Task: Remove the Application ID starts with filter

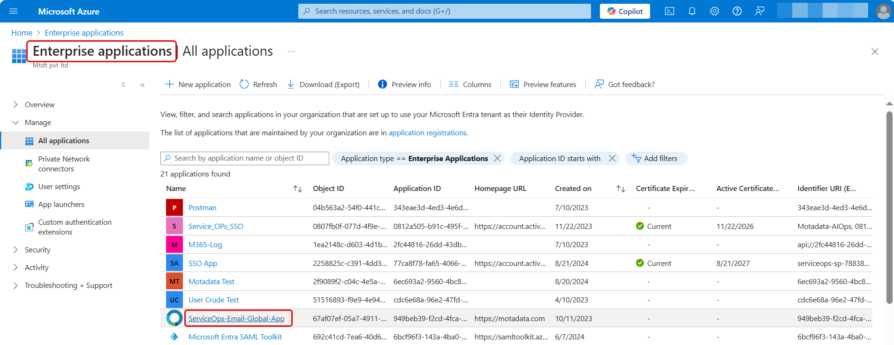Action: click(x=612, y=159)
